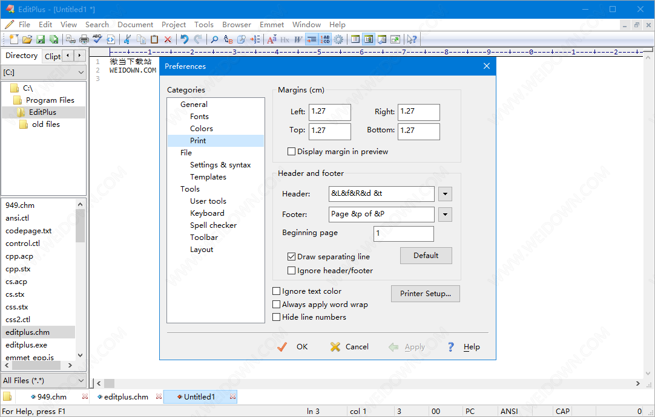Click the Default button
Viewport: 655px width, 417px height.
(x=426, y=256)
